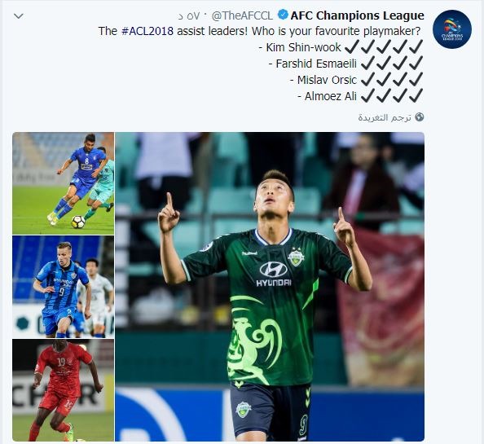Click the AFC Champions League profile avatar
The image size is (484, 444).
[x=452, y=29]
